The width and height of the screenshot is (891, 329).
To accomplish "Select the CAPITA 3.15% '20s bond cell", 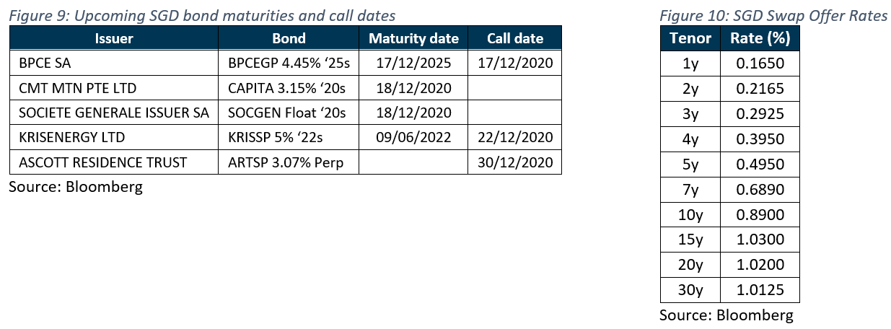I will point(289,88).
